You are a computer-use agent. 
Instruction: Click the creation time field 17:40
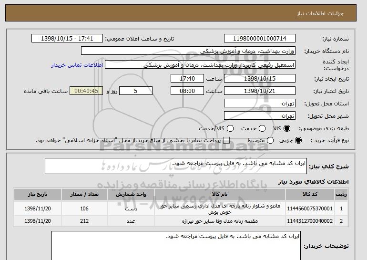click(x=187, y=78)
